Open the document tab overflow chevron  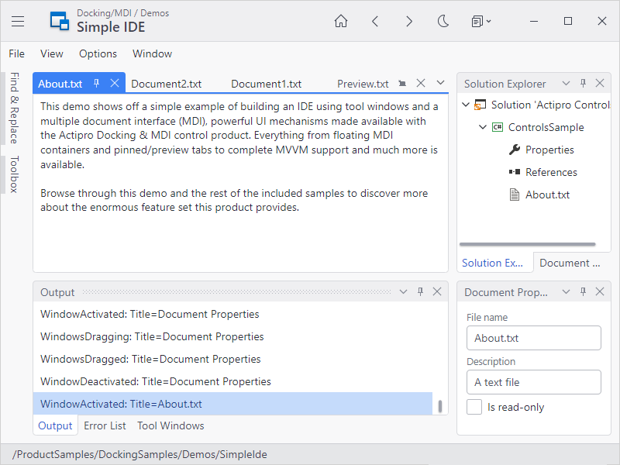coord(439,83)
